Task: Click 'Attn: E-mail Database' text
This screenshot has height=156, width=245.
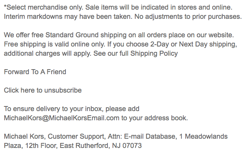Action: 142,136
